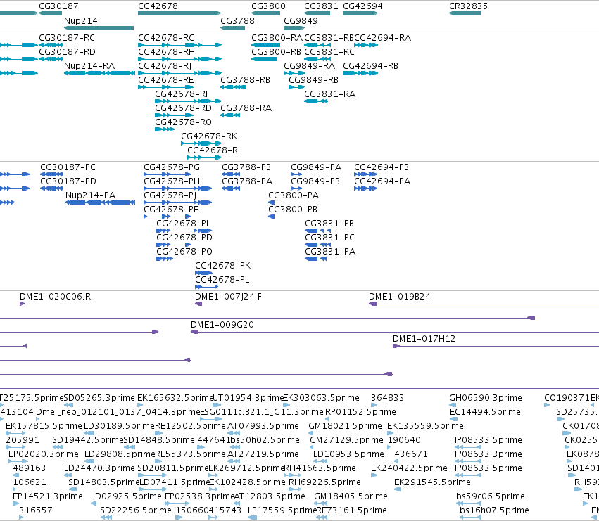Click EST EK135559.5prime

point(426,426)
